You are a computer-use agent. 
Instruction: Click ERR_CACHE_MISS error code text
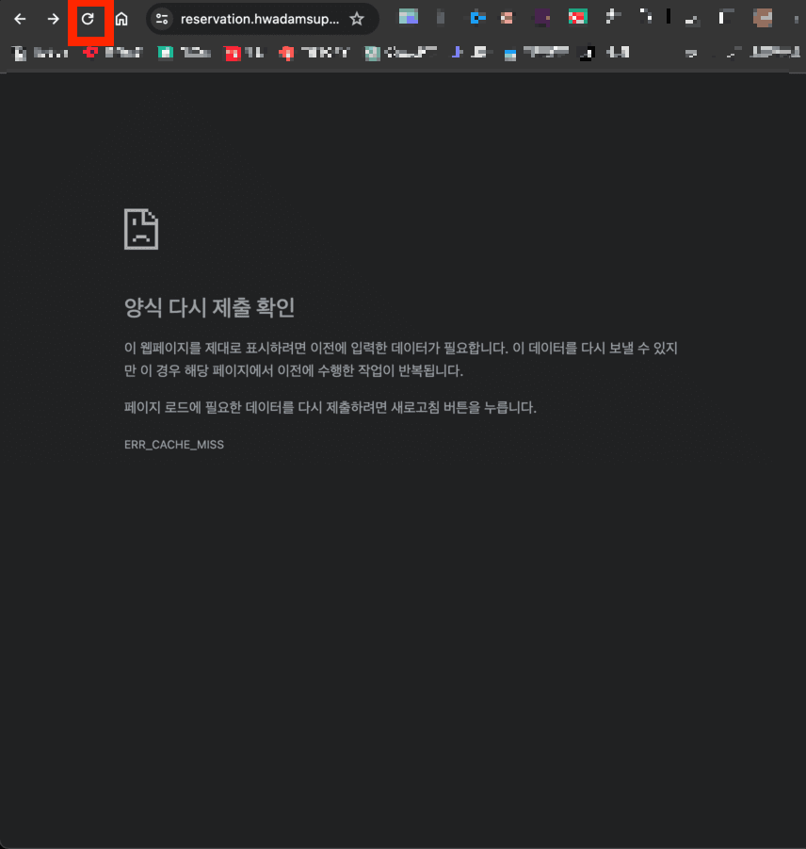[x=173, y=444]
